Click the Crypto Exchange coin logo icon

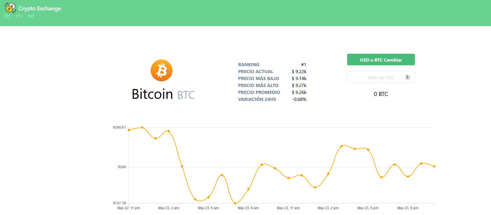[10, 8]
